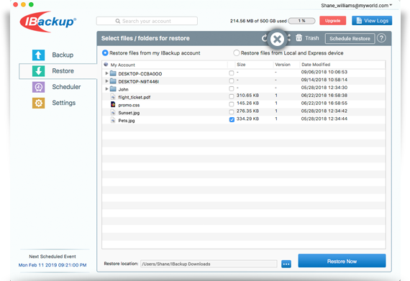Click date 06/22/2018 16:58:38
The image size is (410, 281).
pyautogui.click(x=324, y=96)
